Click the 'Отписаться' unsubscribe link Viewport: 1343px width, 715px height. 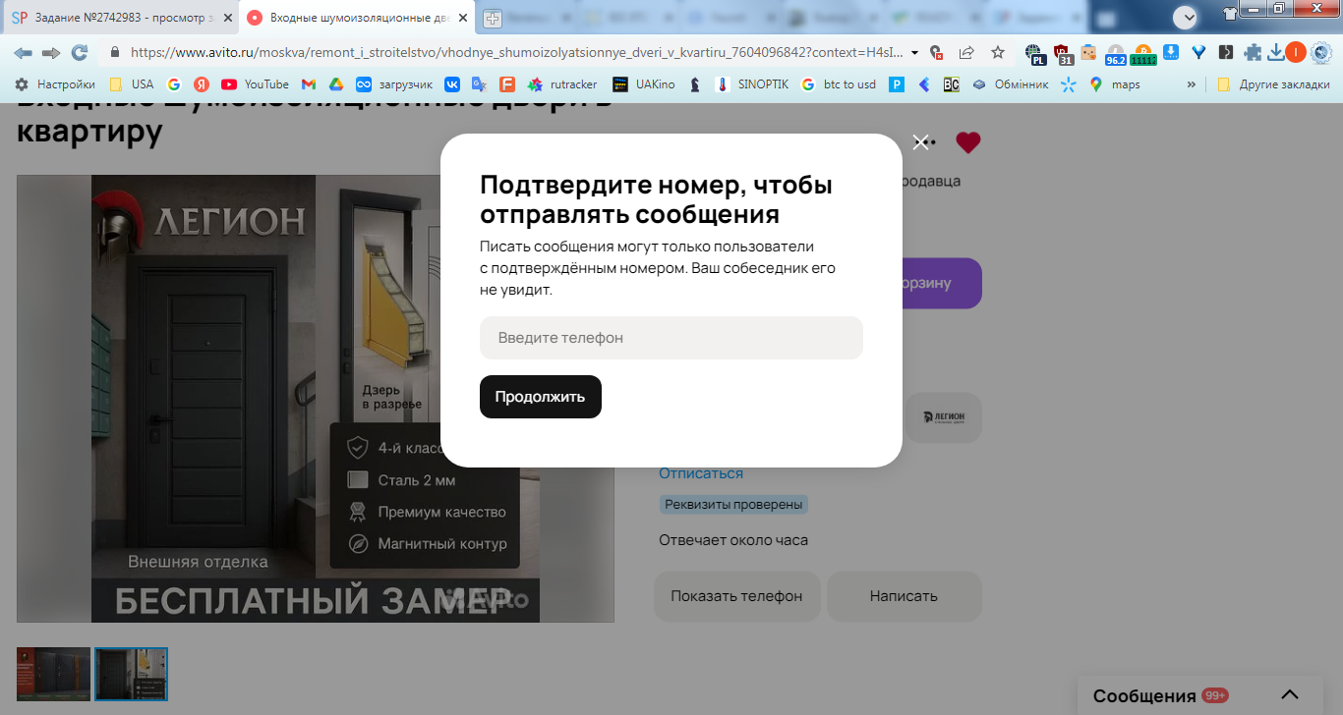click(701, 473)
